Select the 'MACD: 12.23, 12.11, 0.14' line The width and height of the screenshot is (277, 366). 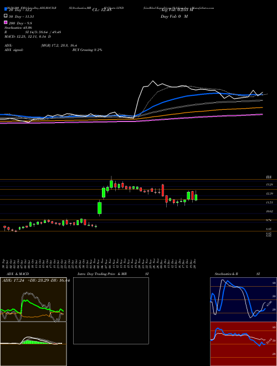(26, 37)
